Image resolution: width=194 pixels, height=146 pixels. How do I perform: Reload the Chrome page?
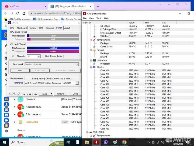click(x=18, y=13)
